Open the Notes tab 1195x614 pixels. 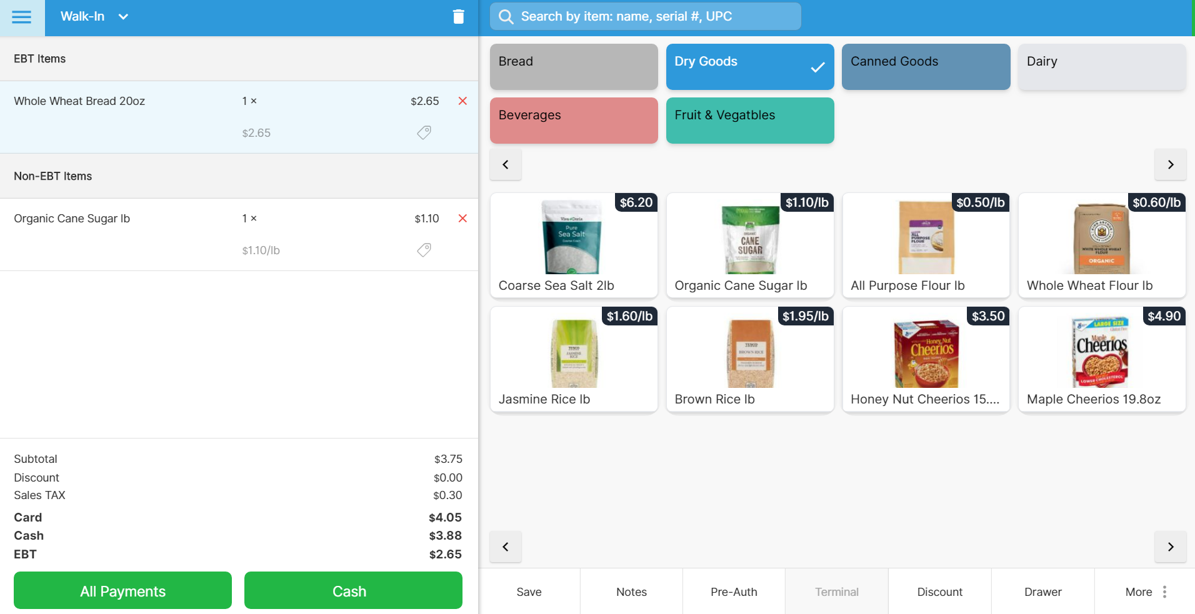[x=631, y=592]
